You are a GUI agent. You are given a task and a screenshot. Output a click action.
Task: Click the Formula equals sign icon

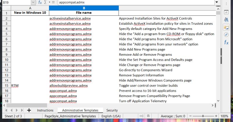click(53, 2)
